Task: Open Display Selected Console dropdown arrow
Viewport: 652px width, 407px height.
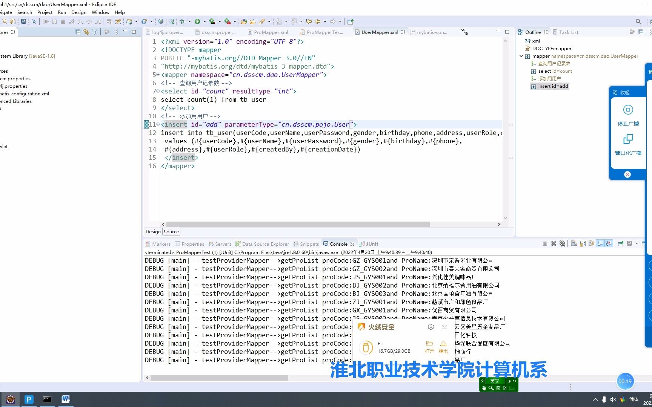Action: coord(637,244)
